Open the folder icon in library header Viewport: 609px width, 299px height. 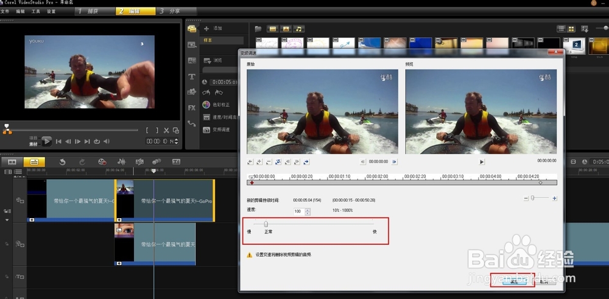coord(258,29)
